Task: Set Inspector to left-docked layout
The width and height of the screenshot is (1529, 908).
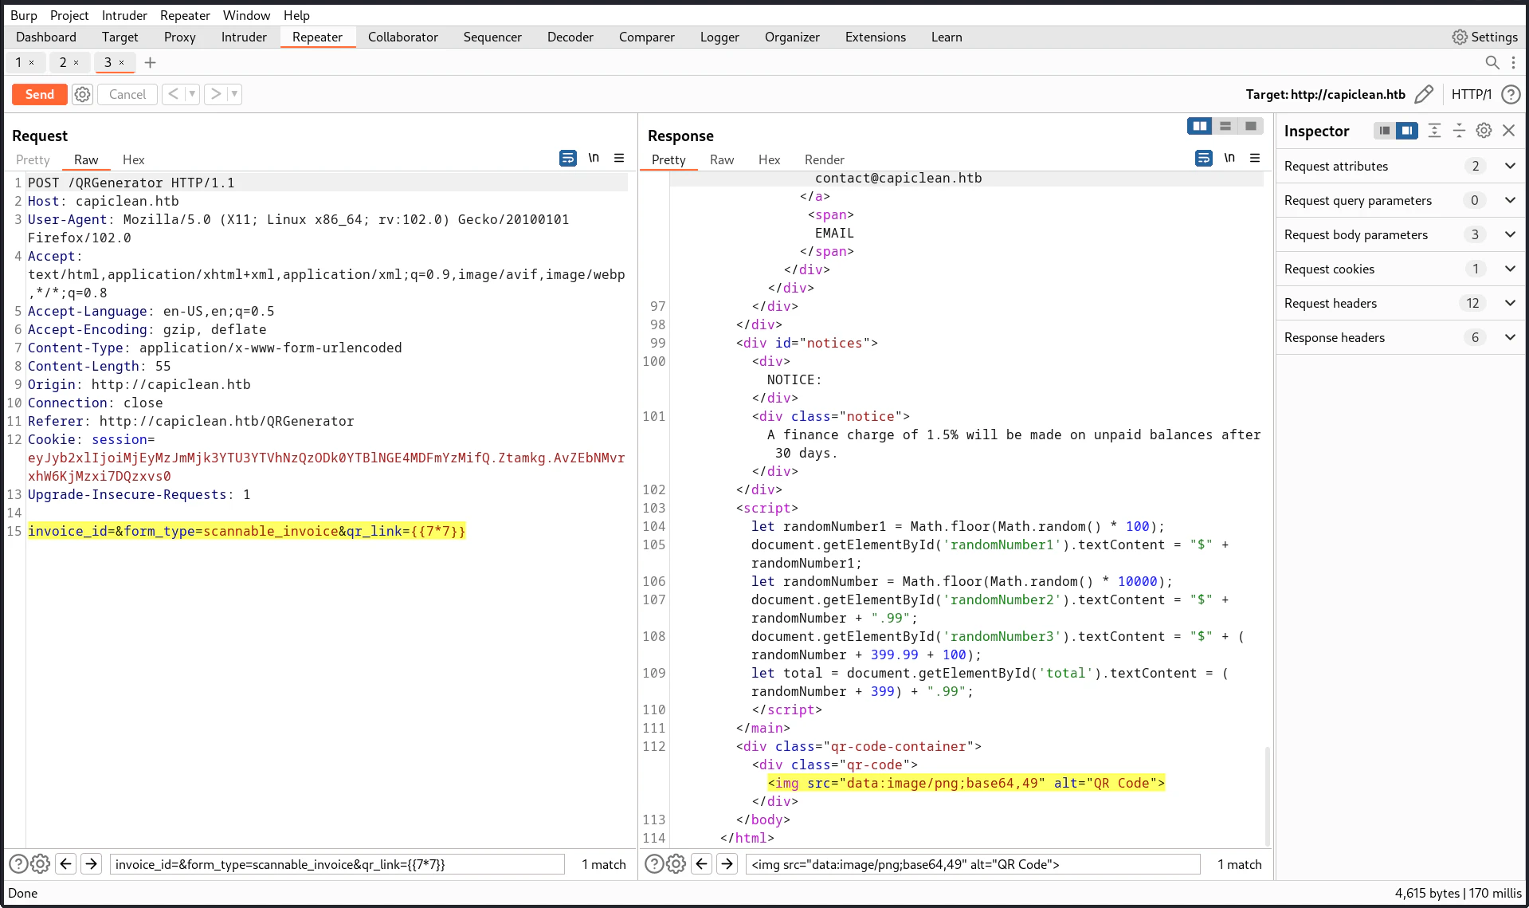Action: (1385, 131)
